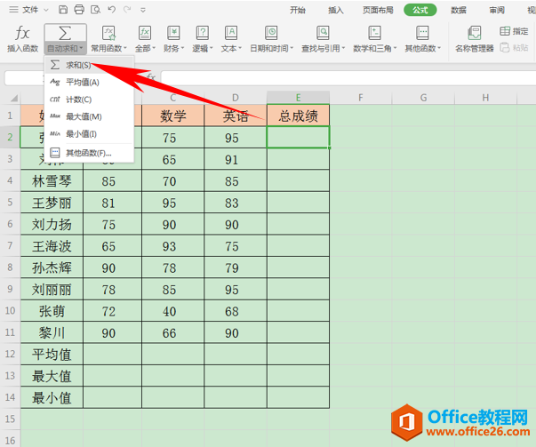The height and width of the screenshot is (447, 536).
Task: Open the 常用函数 common functions icon
Action: click(x=108, y=33)
